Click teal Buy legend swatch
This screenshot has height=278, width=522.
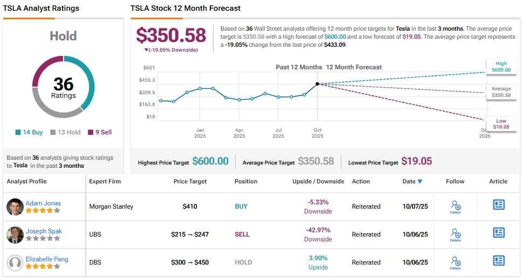point(18,132)
